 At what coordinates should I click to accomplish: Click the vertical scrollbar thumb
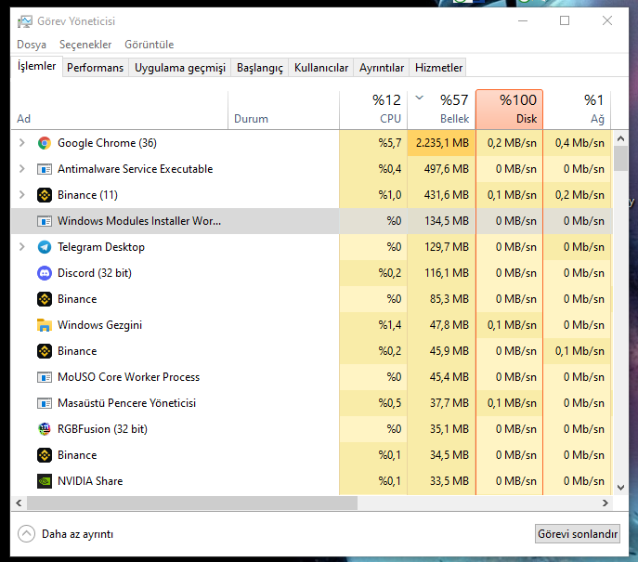(x=620, y=159)
